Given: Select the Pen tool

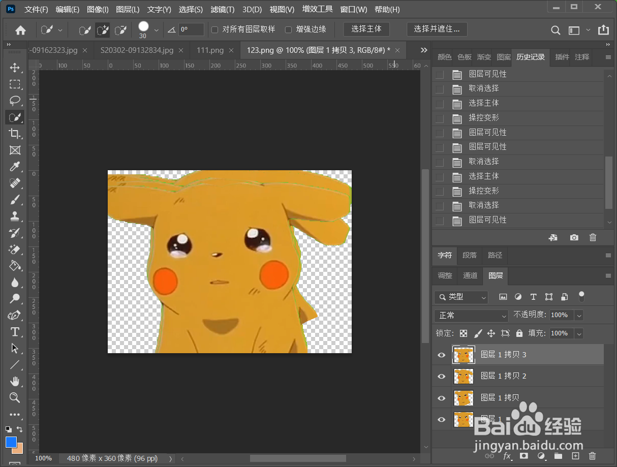Looking at the screenshot, I should 15,316.
